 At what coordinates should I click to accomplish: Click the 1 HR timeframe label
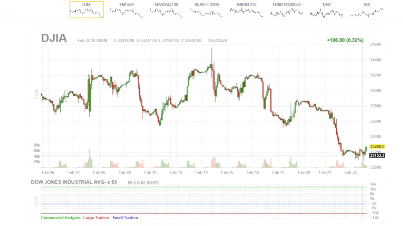tap(36, 94)
